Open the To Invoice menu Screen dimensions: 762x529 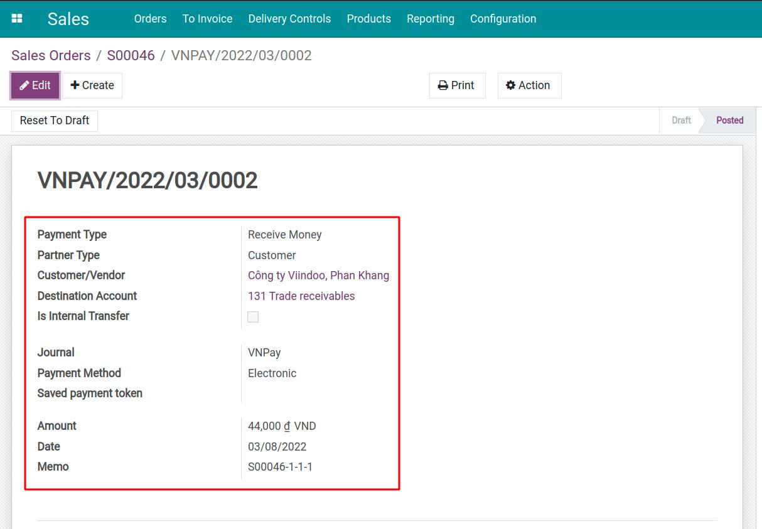[x=207, y=19]
